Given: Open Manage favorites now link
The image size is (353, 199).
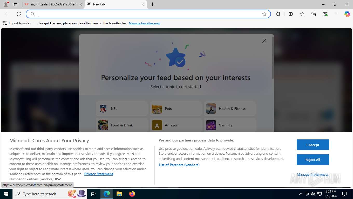Looking at the screenshot, I should pyautogui.click(x=144, y=23).
